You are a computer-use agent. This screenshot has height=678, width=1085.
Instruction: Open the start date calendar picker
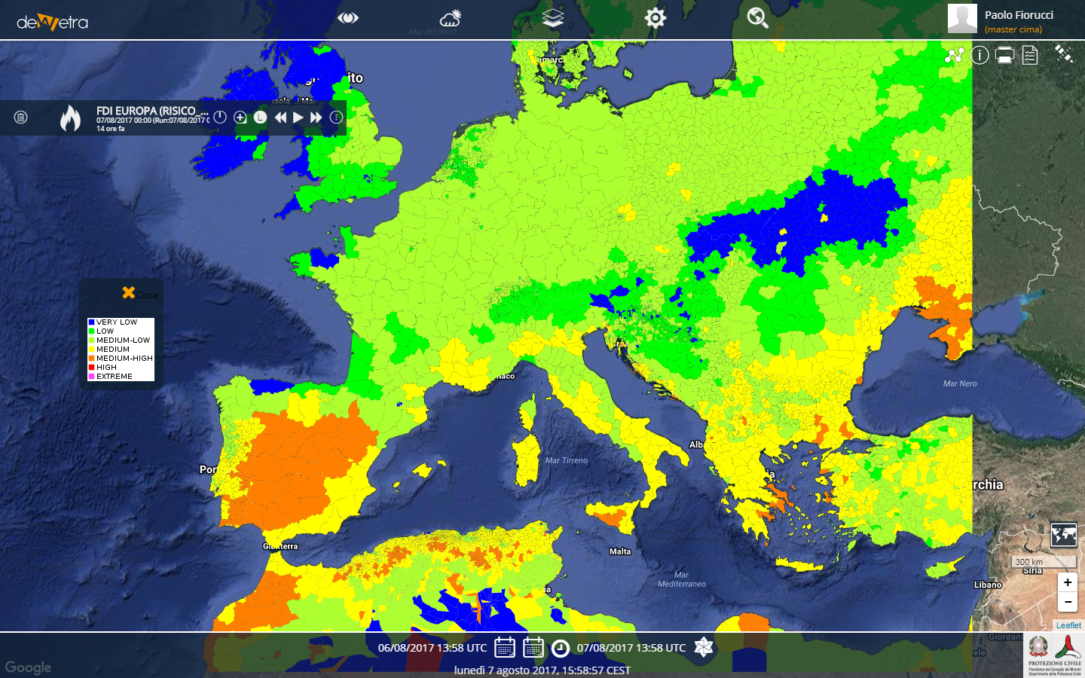(505, 648)
